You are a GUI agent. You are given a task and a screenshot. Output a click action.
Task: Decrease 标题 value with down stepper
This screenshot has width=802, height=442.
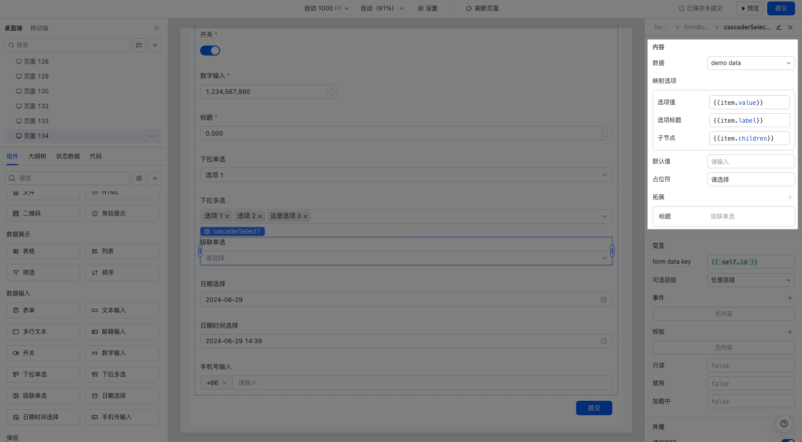click(x=607, y=137)
